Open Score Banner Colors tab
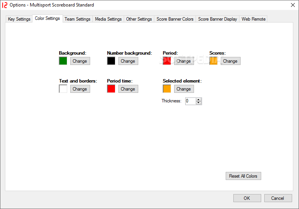The height and width of the screenshot is (209, 299). coord(175,19)
